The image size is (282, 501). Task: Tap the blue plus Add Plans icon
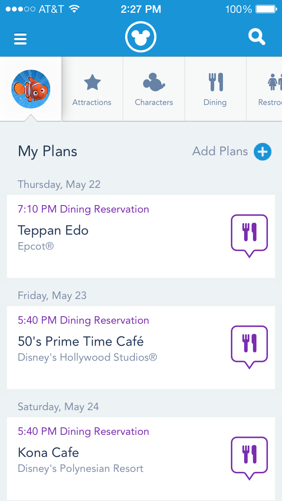tap(263, 152)
